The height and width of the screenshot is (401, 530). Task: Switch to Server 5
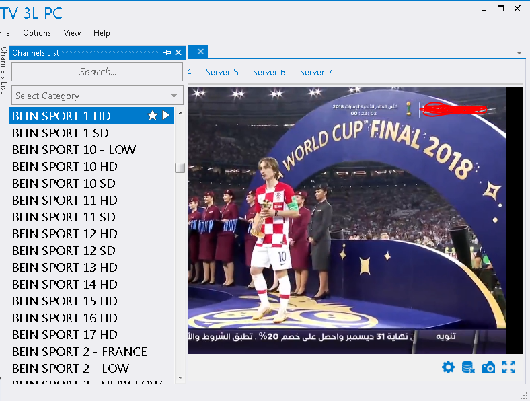pos(222,72)
